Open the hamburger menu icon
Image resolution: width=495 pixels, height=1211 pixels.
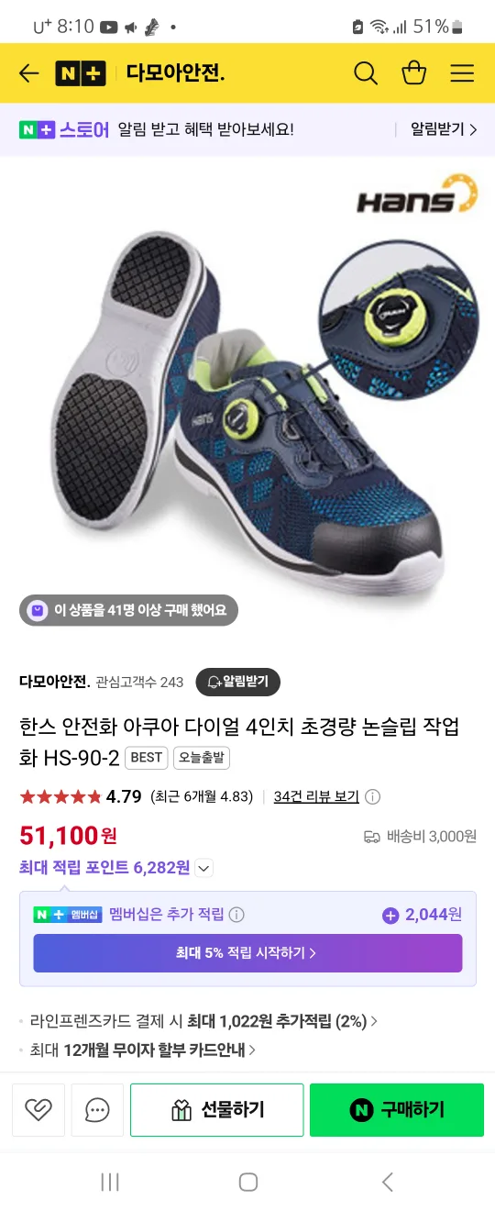point(462,73)
